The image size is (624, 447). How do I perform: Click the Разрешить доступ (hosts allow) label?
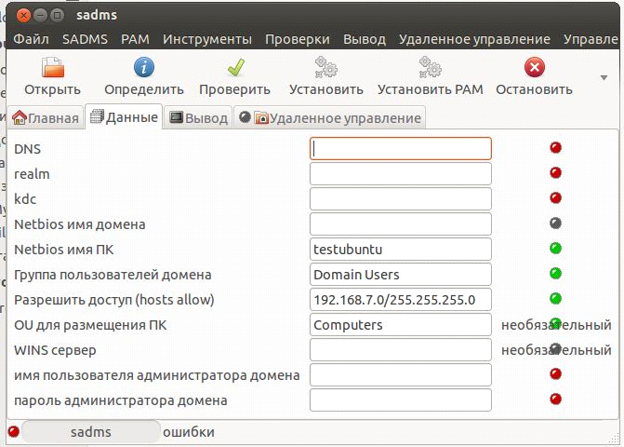(114, 300)
